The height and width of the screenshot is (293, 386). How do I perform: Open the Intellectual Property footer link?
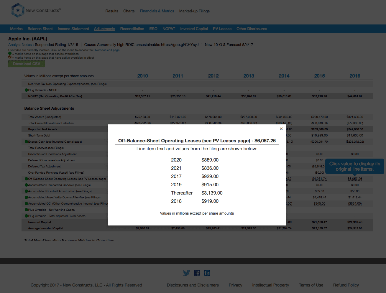point(271,285)
